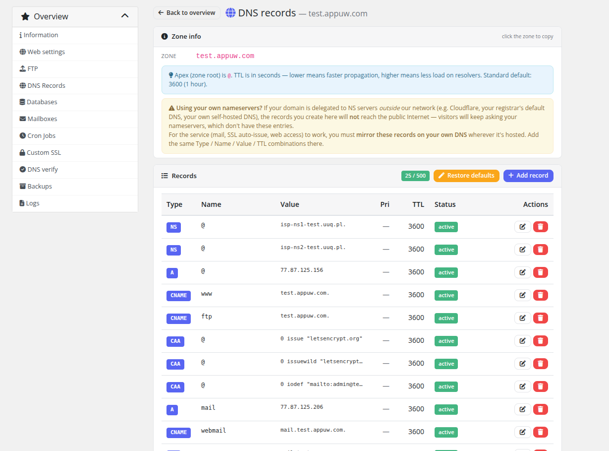609x451 pixels.
Task: Open Information in the sidebar
Action: (75, 35)
